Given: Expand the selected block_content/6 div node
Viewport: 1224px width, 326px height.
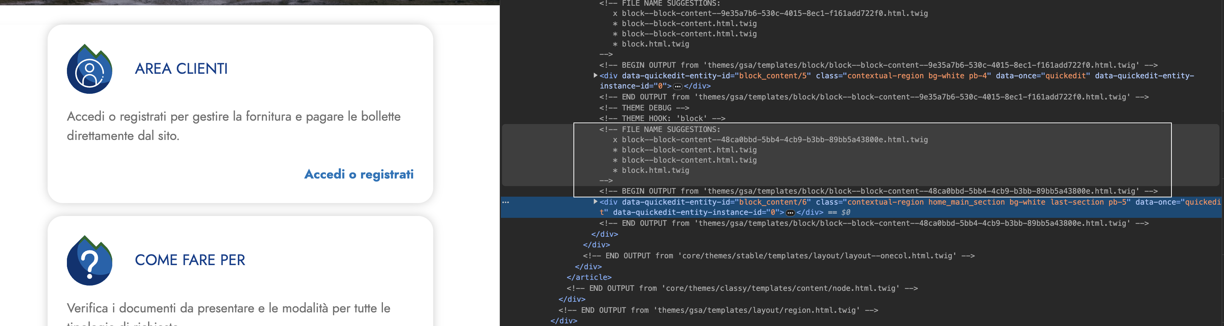Looking at the screenshot, I should pyautogui.click(x=595, y=202).
